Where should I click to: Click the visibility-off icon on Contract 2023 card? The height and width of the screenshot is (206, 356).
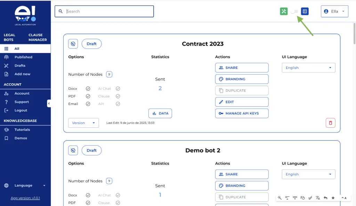(73, 44)
